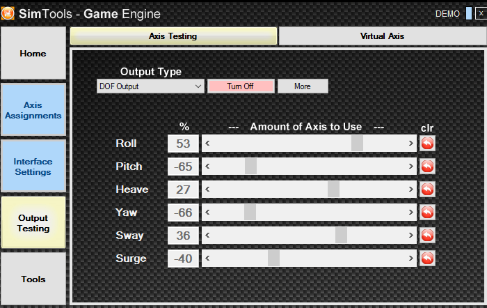Image resolution: width=487 pixels, height=308 pixels.
Task: Click the Pitch slider thumb
Action: [x=250, y=167]
